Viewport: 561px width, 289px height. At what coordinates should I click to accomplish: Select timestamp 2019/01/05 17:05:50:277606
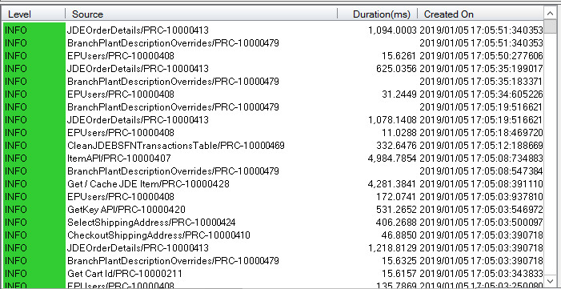[x=481, y=56]
